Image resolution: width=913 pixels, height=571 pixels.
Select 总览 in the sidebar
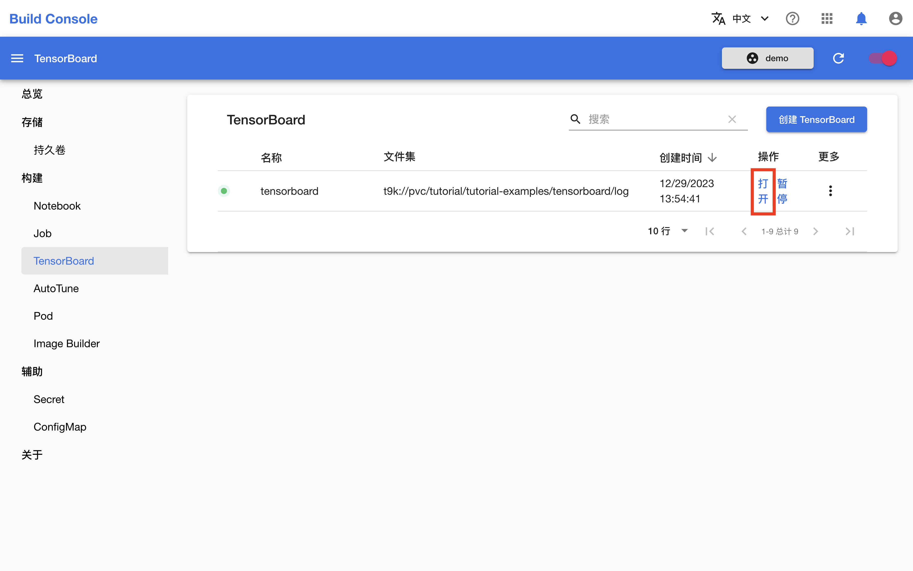pyautogui.click(x=32, y=94)
